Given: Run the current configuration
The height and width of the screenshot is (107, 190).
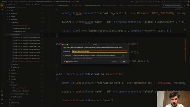Looking at the screenshot, I should (x=153, y=1).
